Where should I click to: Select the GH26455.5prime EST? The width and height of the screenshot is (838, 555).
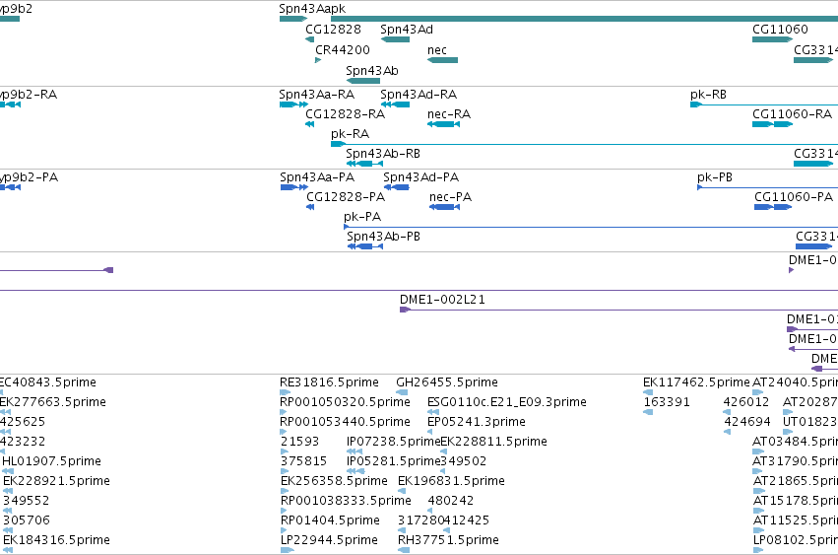tap(402, 392)
